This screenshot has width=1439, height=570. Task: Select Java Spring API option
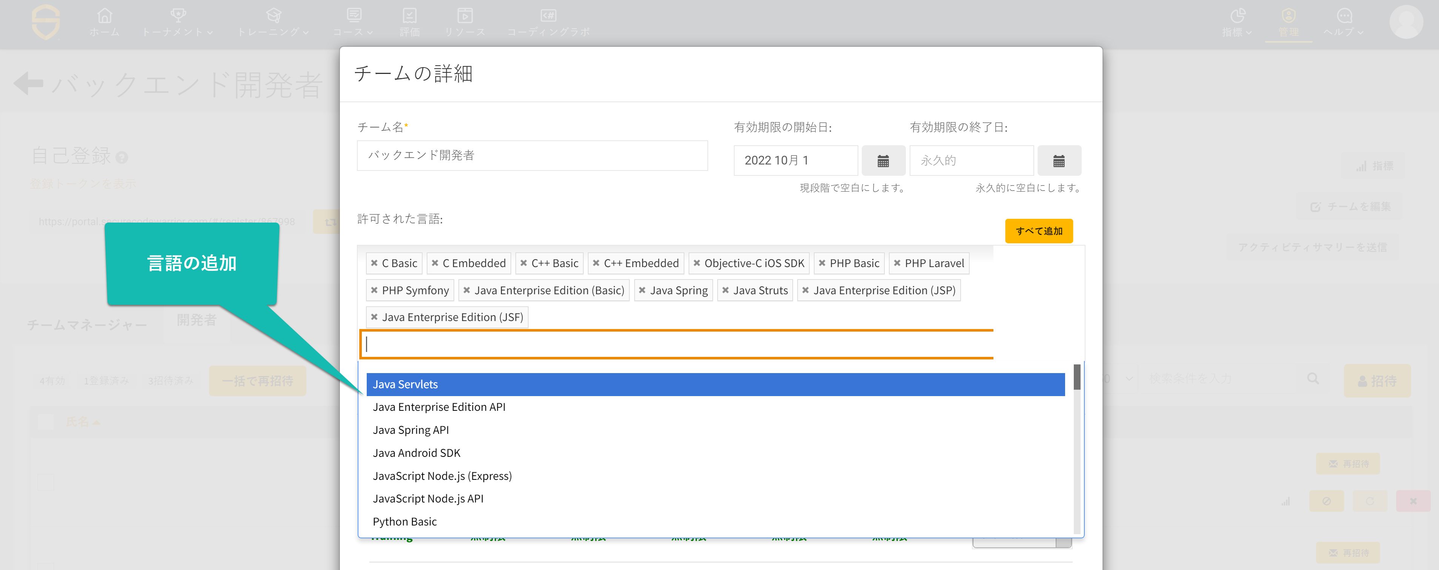[716, 430]
